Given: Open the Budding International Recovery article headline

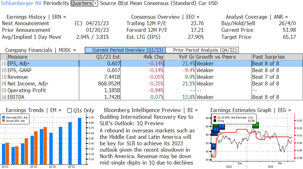Looking at the screenshot, I should 146,120.
